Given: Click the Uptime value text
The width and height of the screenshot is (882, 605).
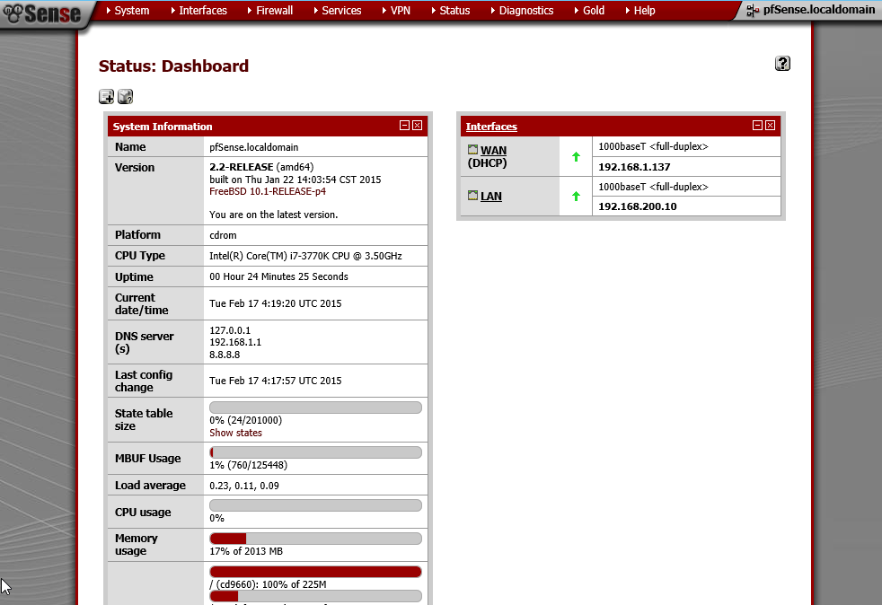Looking at the screenshot, I should click(278, 276).
